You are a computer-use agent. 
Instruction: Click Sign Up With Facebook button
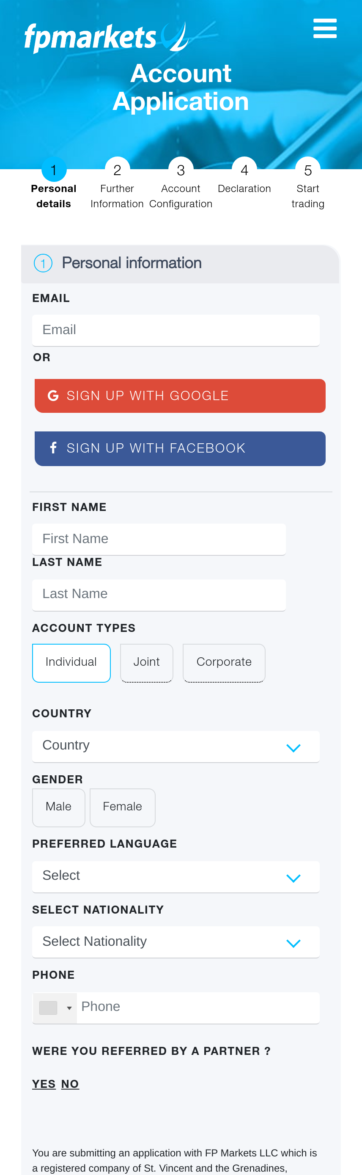180,448
